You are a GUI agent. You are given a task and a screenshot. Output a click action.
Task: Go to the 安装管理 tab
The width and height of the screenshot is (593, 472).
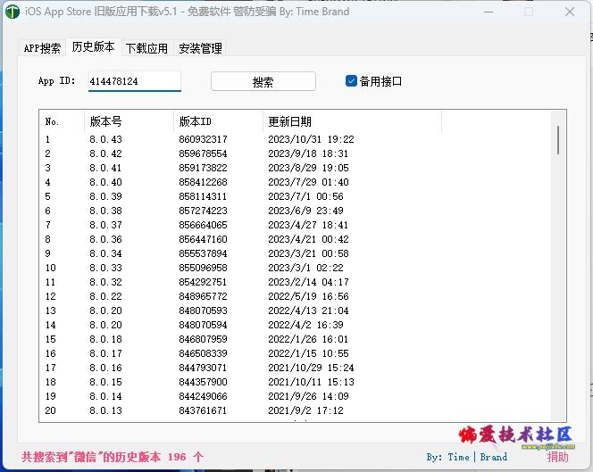point(200,48)
